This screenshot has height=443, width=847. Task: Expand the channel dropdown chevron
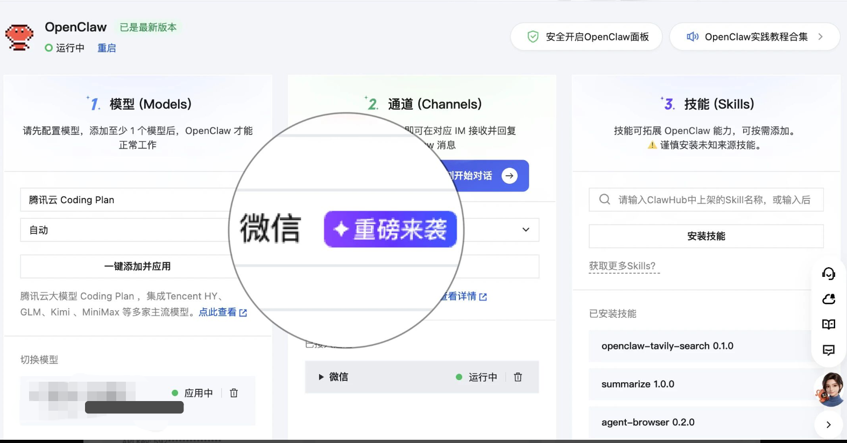[526, 230]
